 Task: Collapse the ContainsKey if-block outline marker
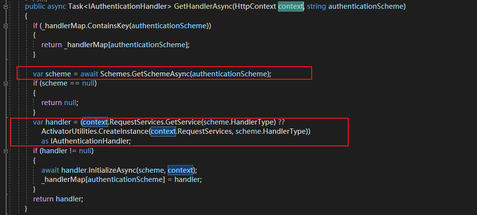pos(5,25)
